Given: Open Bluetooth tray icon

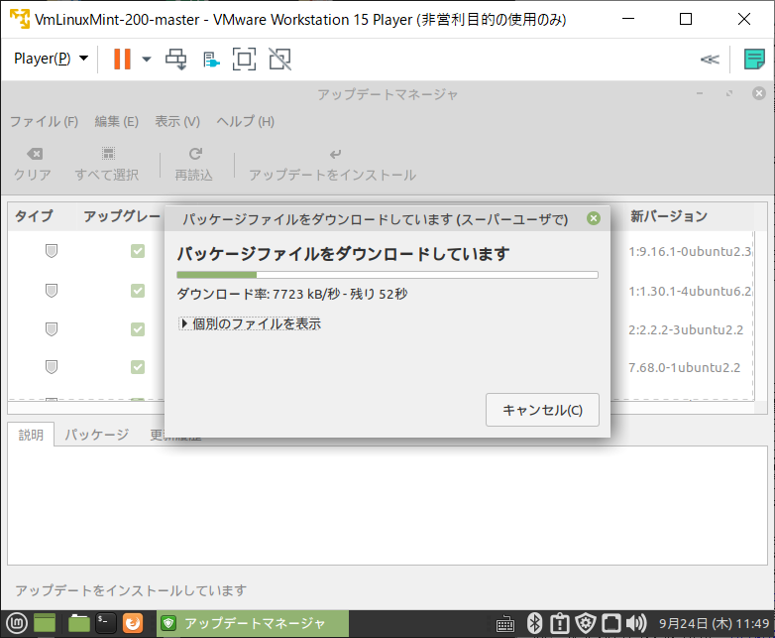Looking at the screenshot, I should pyautogui.click(x=534, y=623).
